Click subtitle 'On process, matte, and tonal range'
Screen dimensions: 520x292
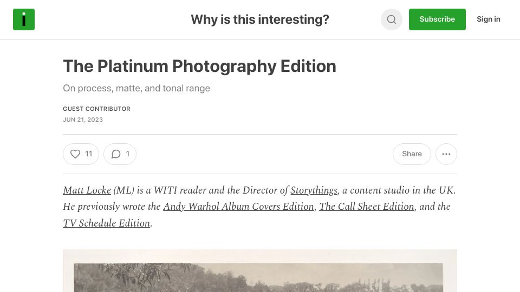(x=136, y=88)
